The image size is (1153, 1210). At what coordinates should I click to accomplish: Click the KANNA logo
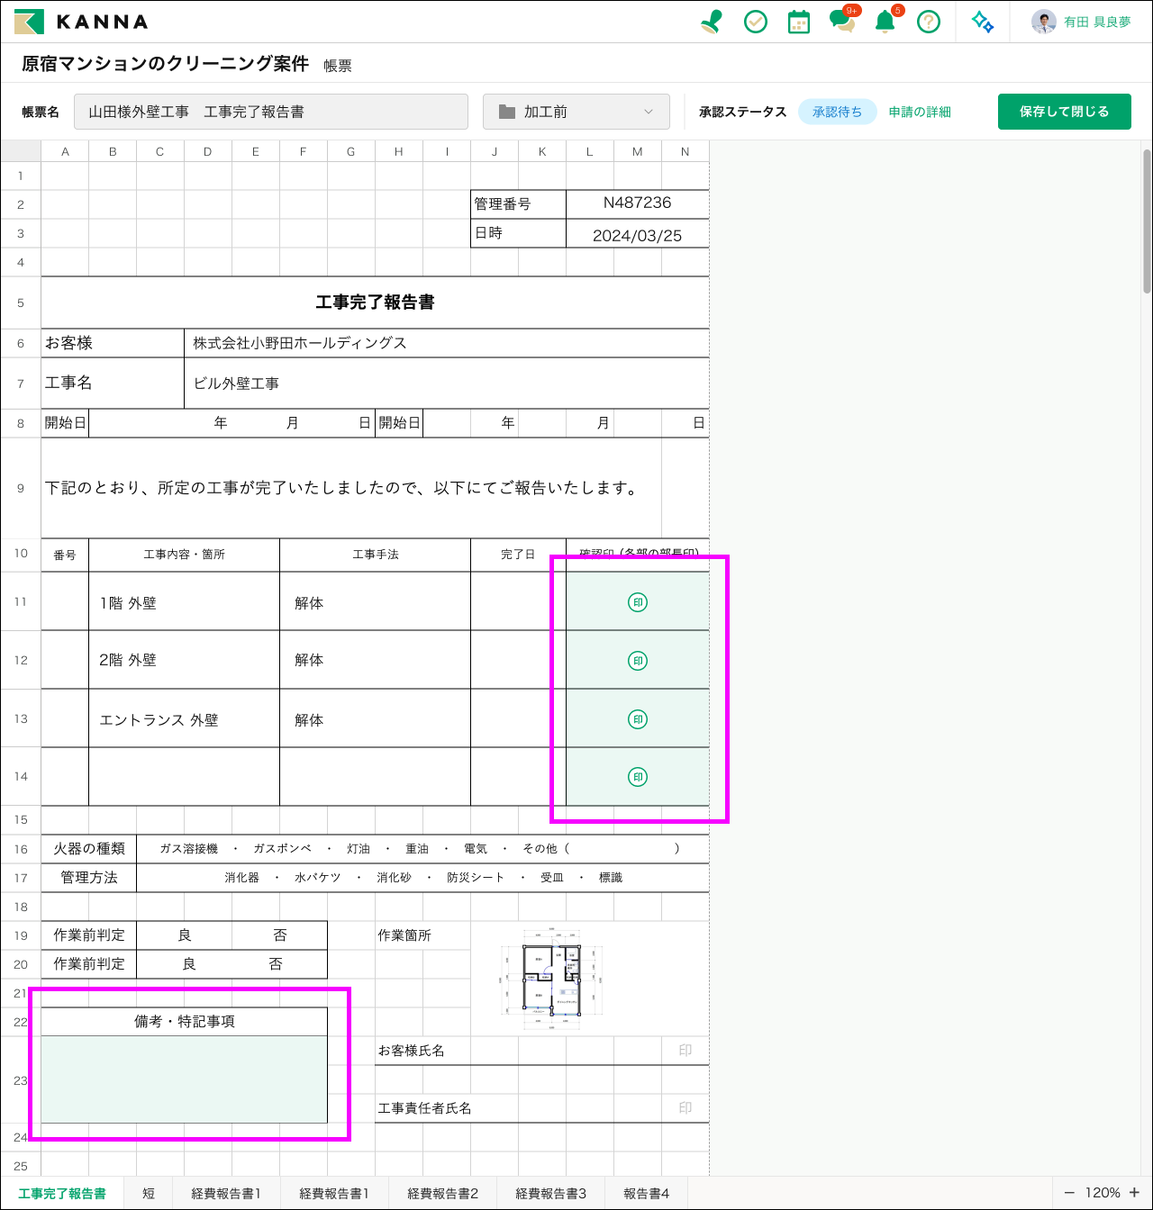coord(81,22)
